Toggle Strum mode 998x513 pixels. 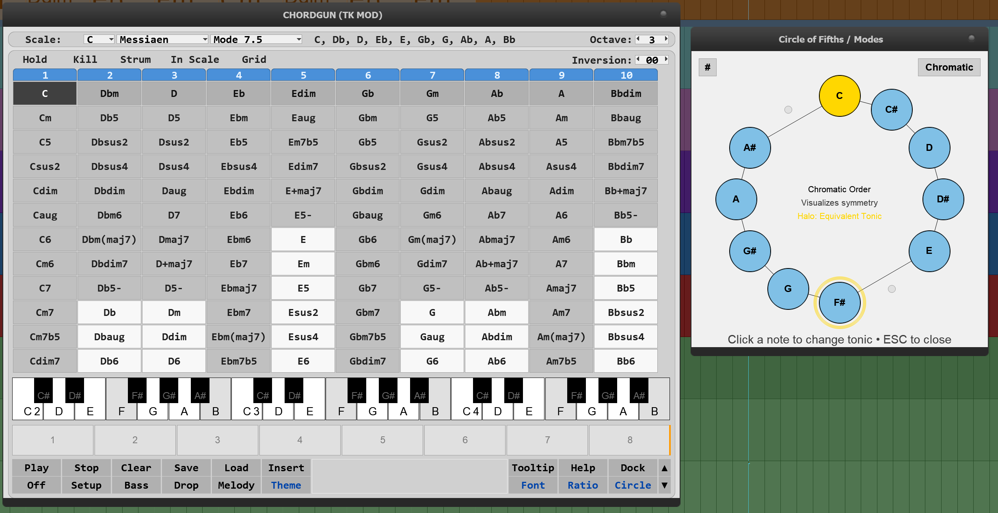[x=135, y=60]
